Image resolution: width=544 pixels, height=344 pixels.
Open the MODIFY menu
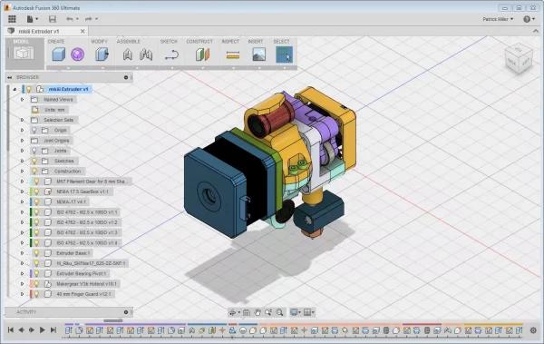coord(100,42)
